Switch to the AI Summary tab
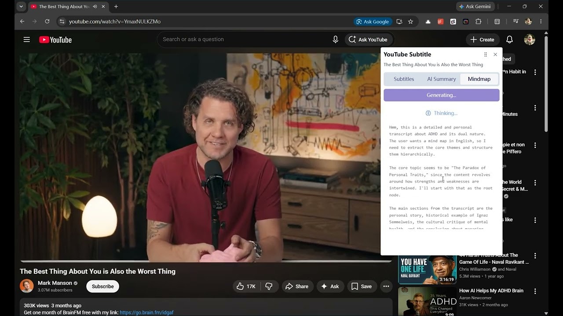563x316 pixels. (442, 79)
